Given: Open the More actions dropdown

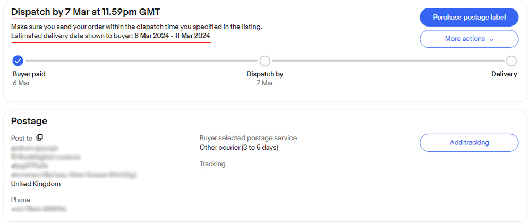Looking at the screenshot, I should tap(469, 39).
